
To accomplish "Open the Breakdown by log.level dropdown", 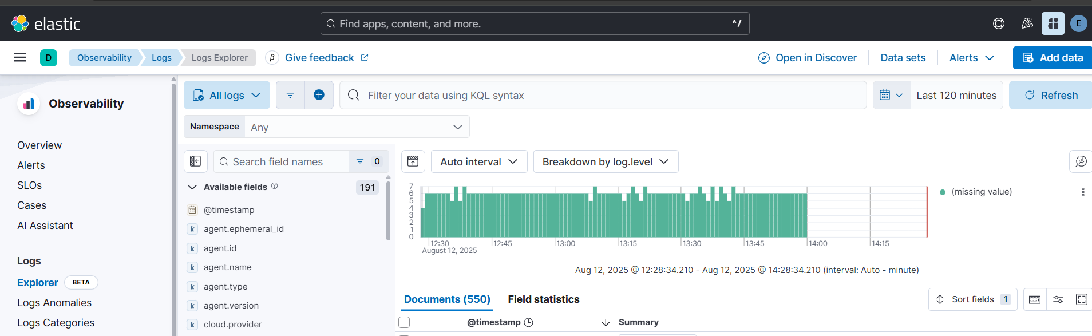I will (606, 161).
